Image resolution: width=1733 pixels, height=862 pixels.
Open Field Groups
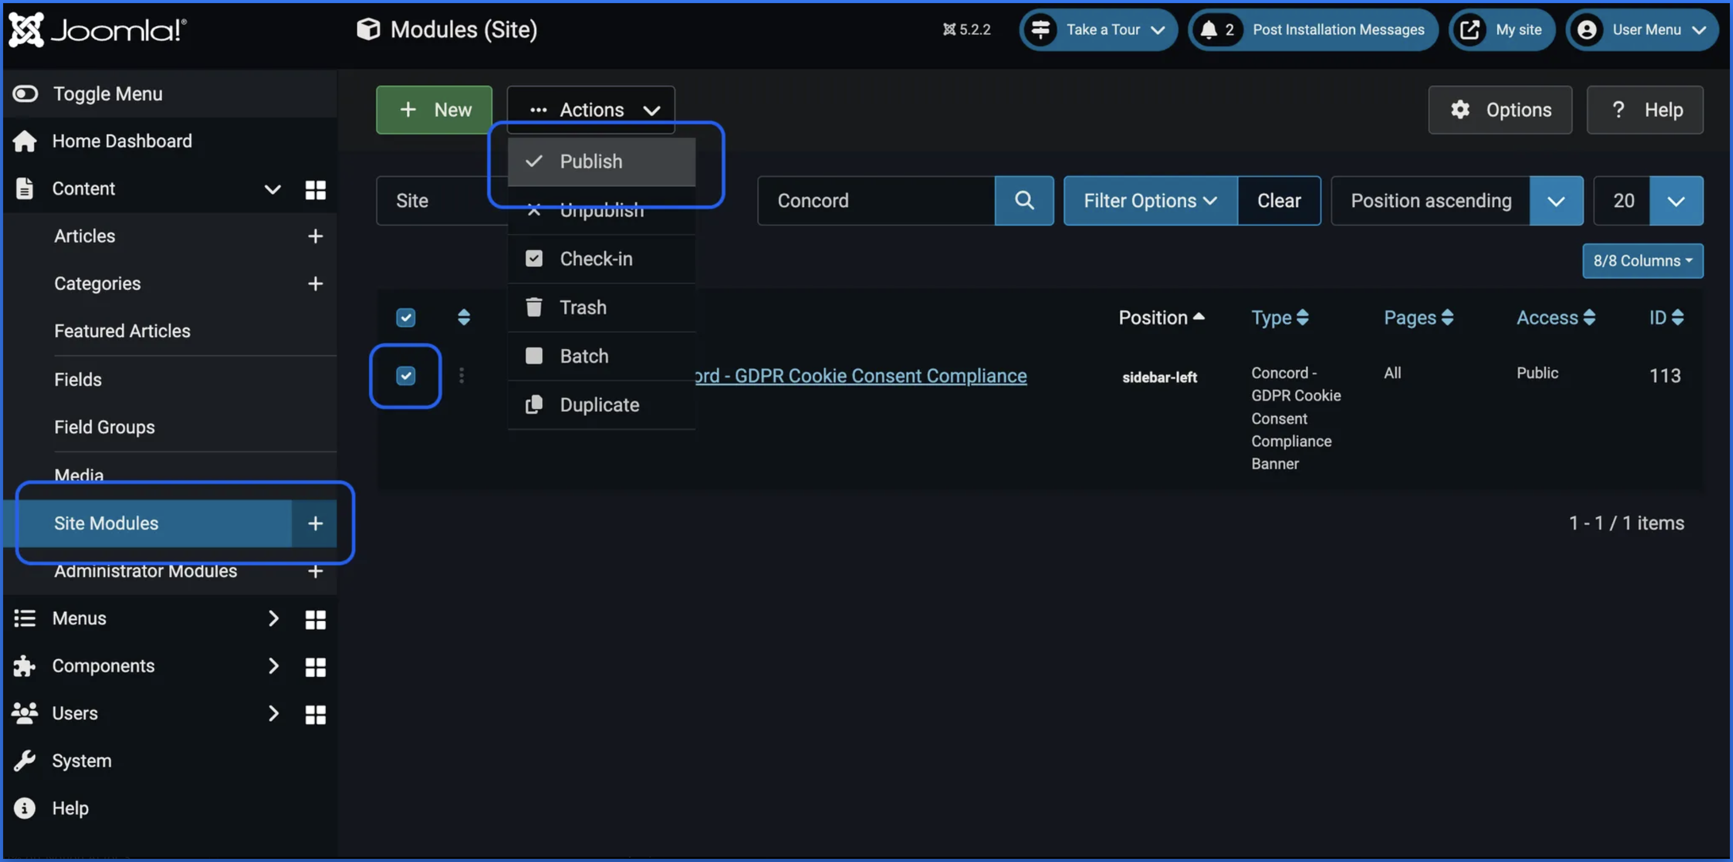(x=104, y=427)
